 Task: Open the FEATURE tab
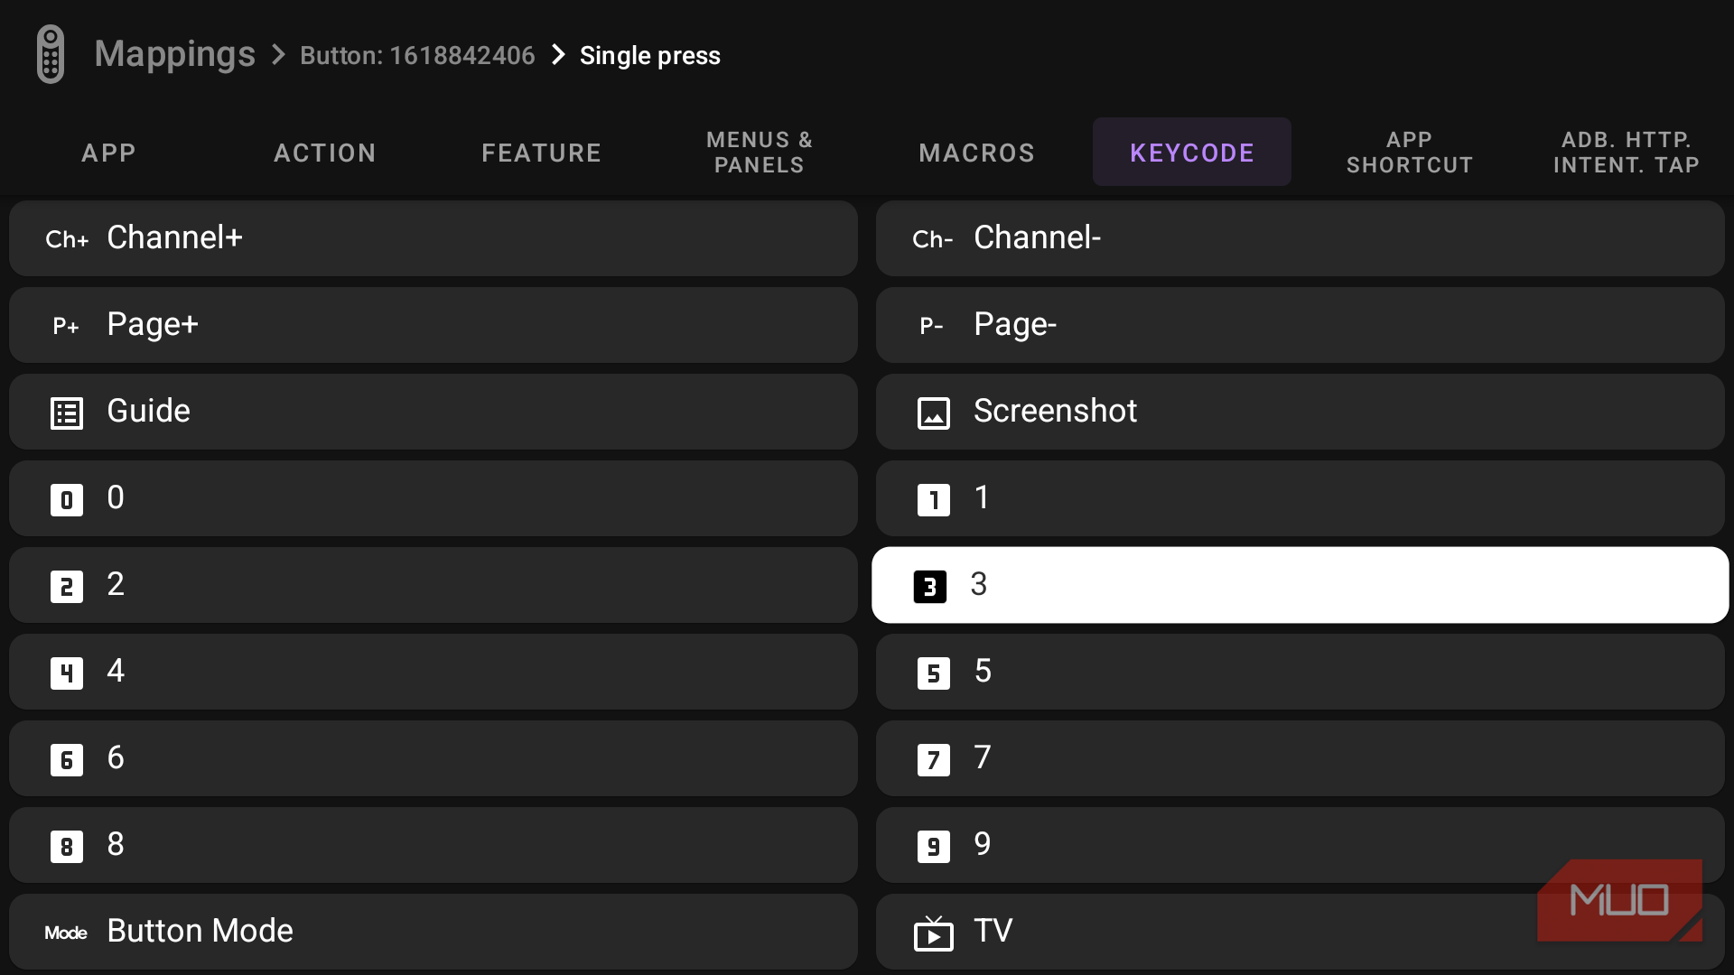point(542,153)
